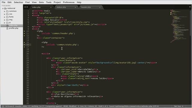192x108 pixels.
Task: Switch to the index.php tab
Action: pos(42,7)
